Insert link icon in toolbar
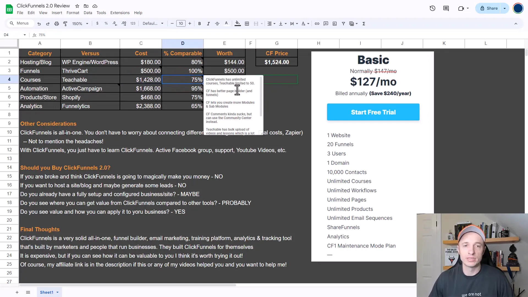The width and height of the screenshot is (528, 297). tap(317, 24)
